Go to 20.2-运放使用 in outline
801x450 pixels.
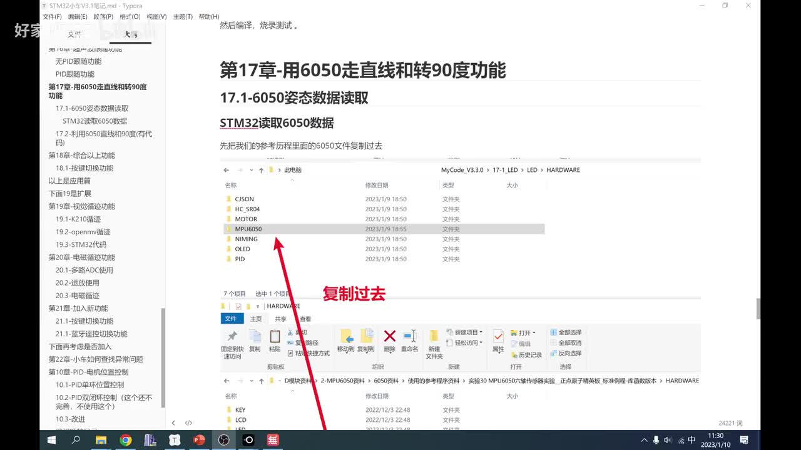click(x=77, y=282)
